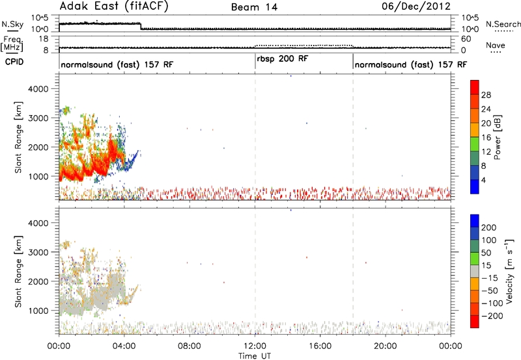Click the 'N.Search' legend label
This screenshot has height=360, width=521.
[x=503, y=24]
